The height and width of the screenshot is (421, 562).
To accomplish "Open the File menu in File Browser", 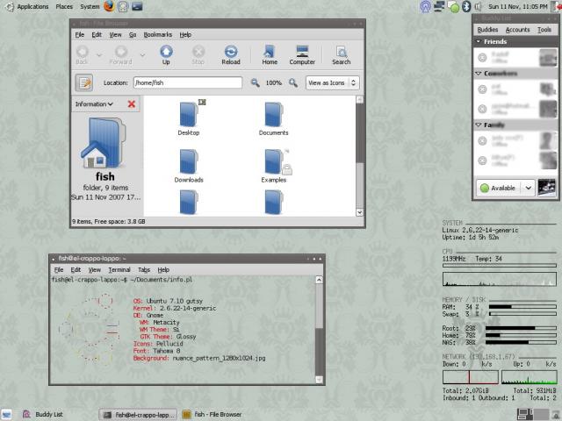I will tap(80, 35).
